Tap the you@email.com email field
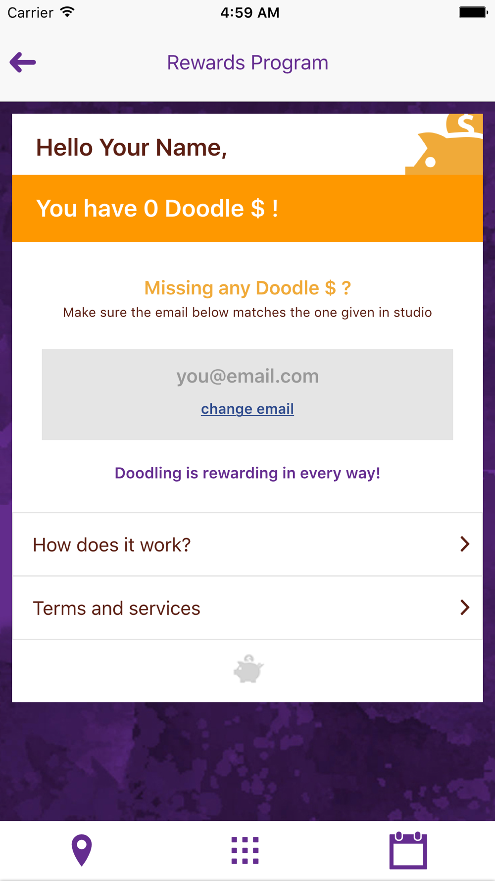This screenshot has height=881, width=495. (x=247, y=377)
